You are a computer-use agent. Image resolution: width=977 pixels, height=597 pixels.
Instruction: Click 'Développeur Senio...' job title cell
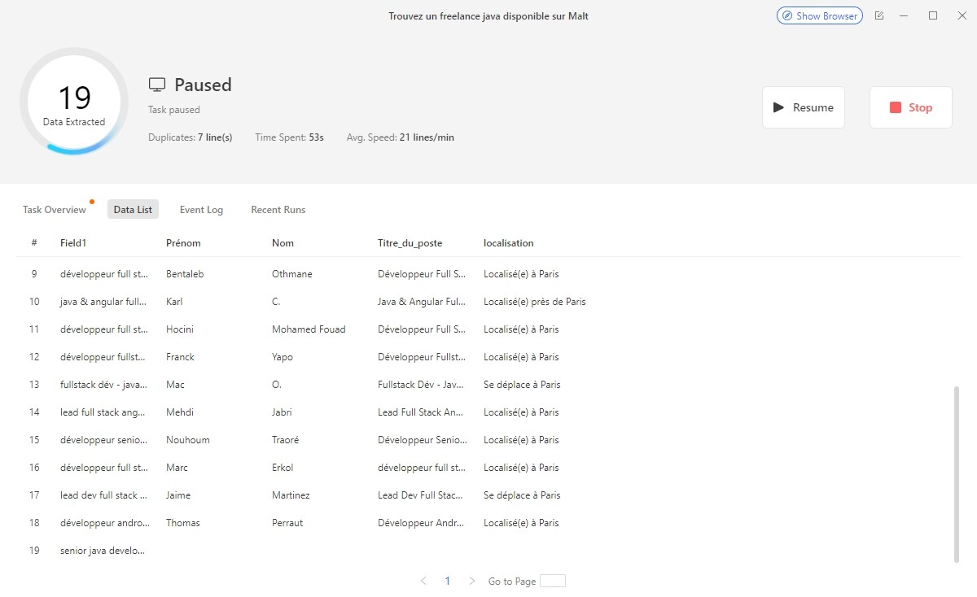(422, 440)
